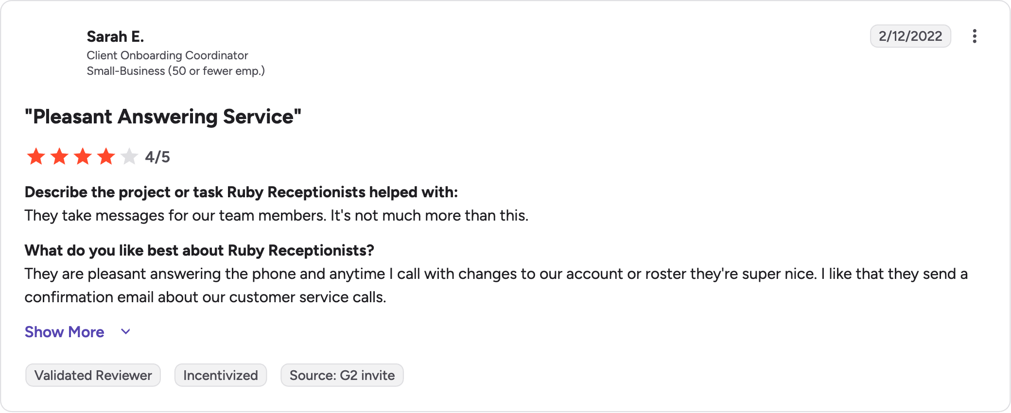Click the fifth gray rating star

pyautogui.click(x=129, y=156)
